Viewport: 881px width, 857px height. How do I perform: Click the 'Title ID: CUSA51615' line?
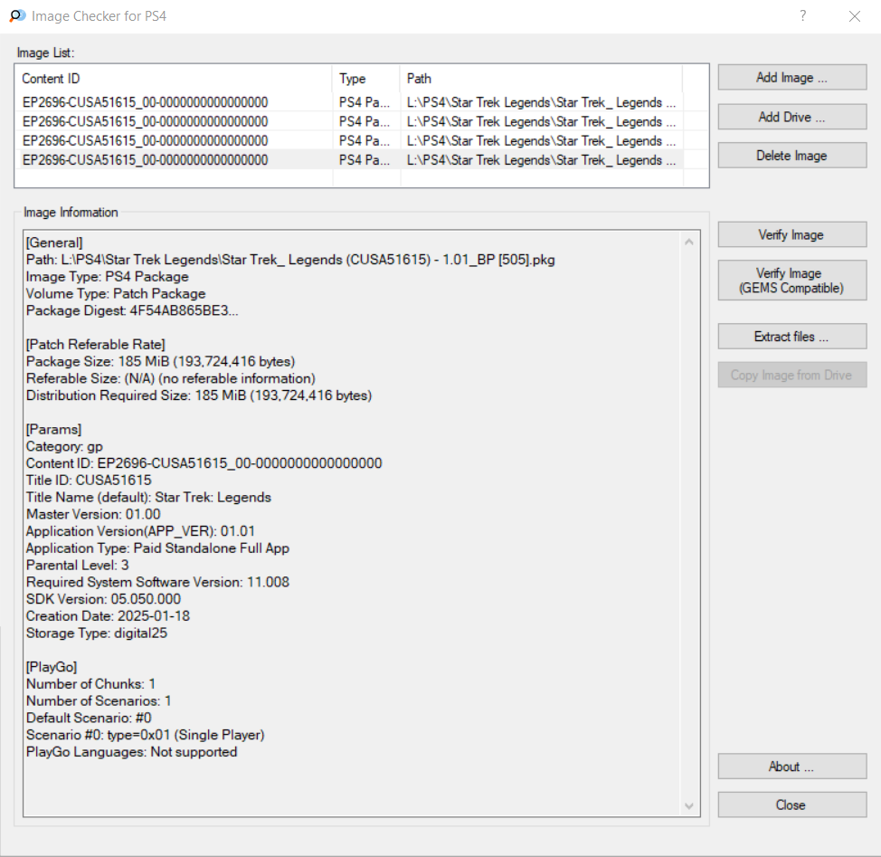(x=89, y=480)
